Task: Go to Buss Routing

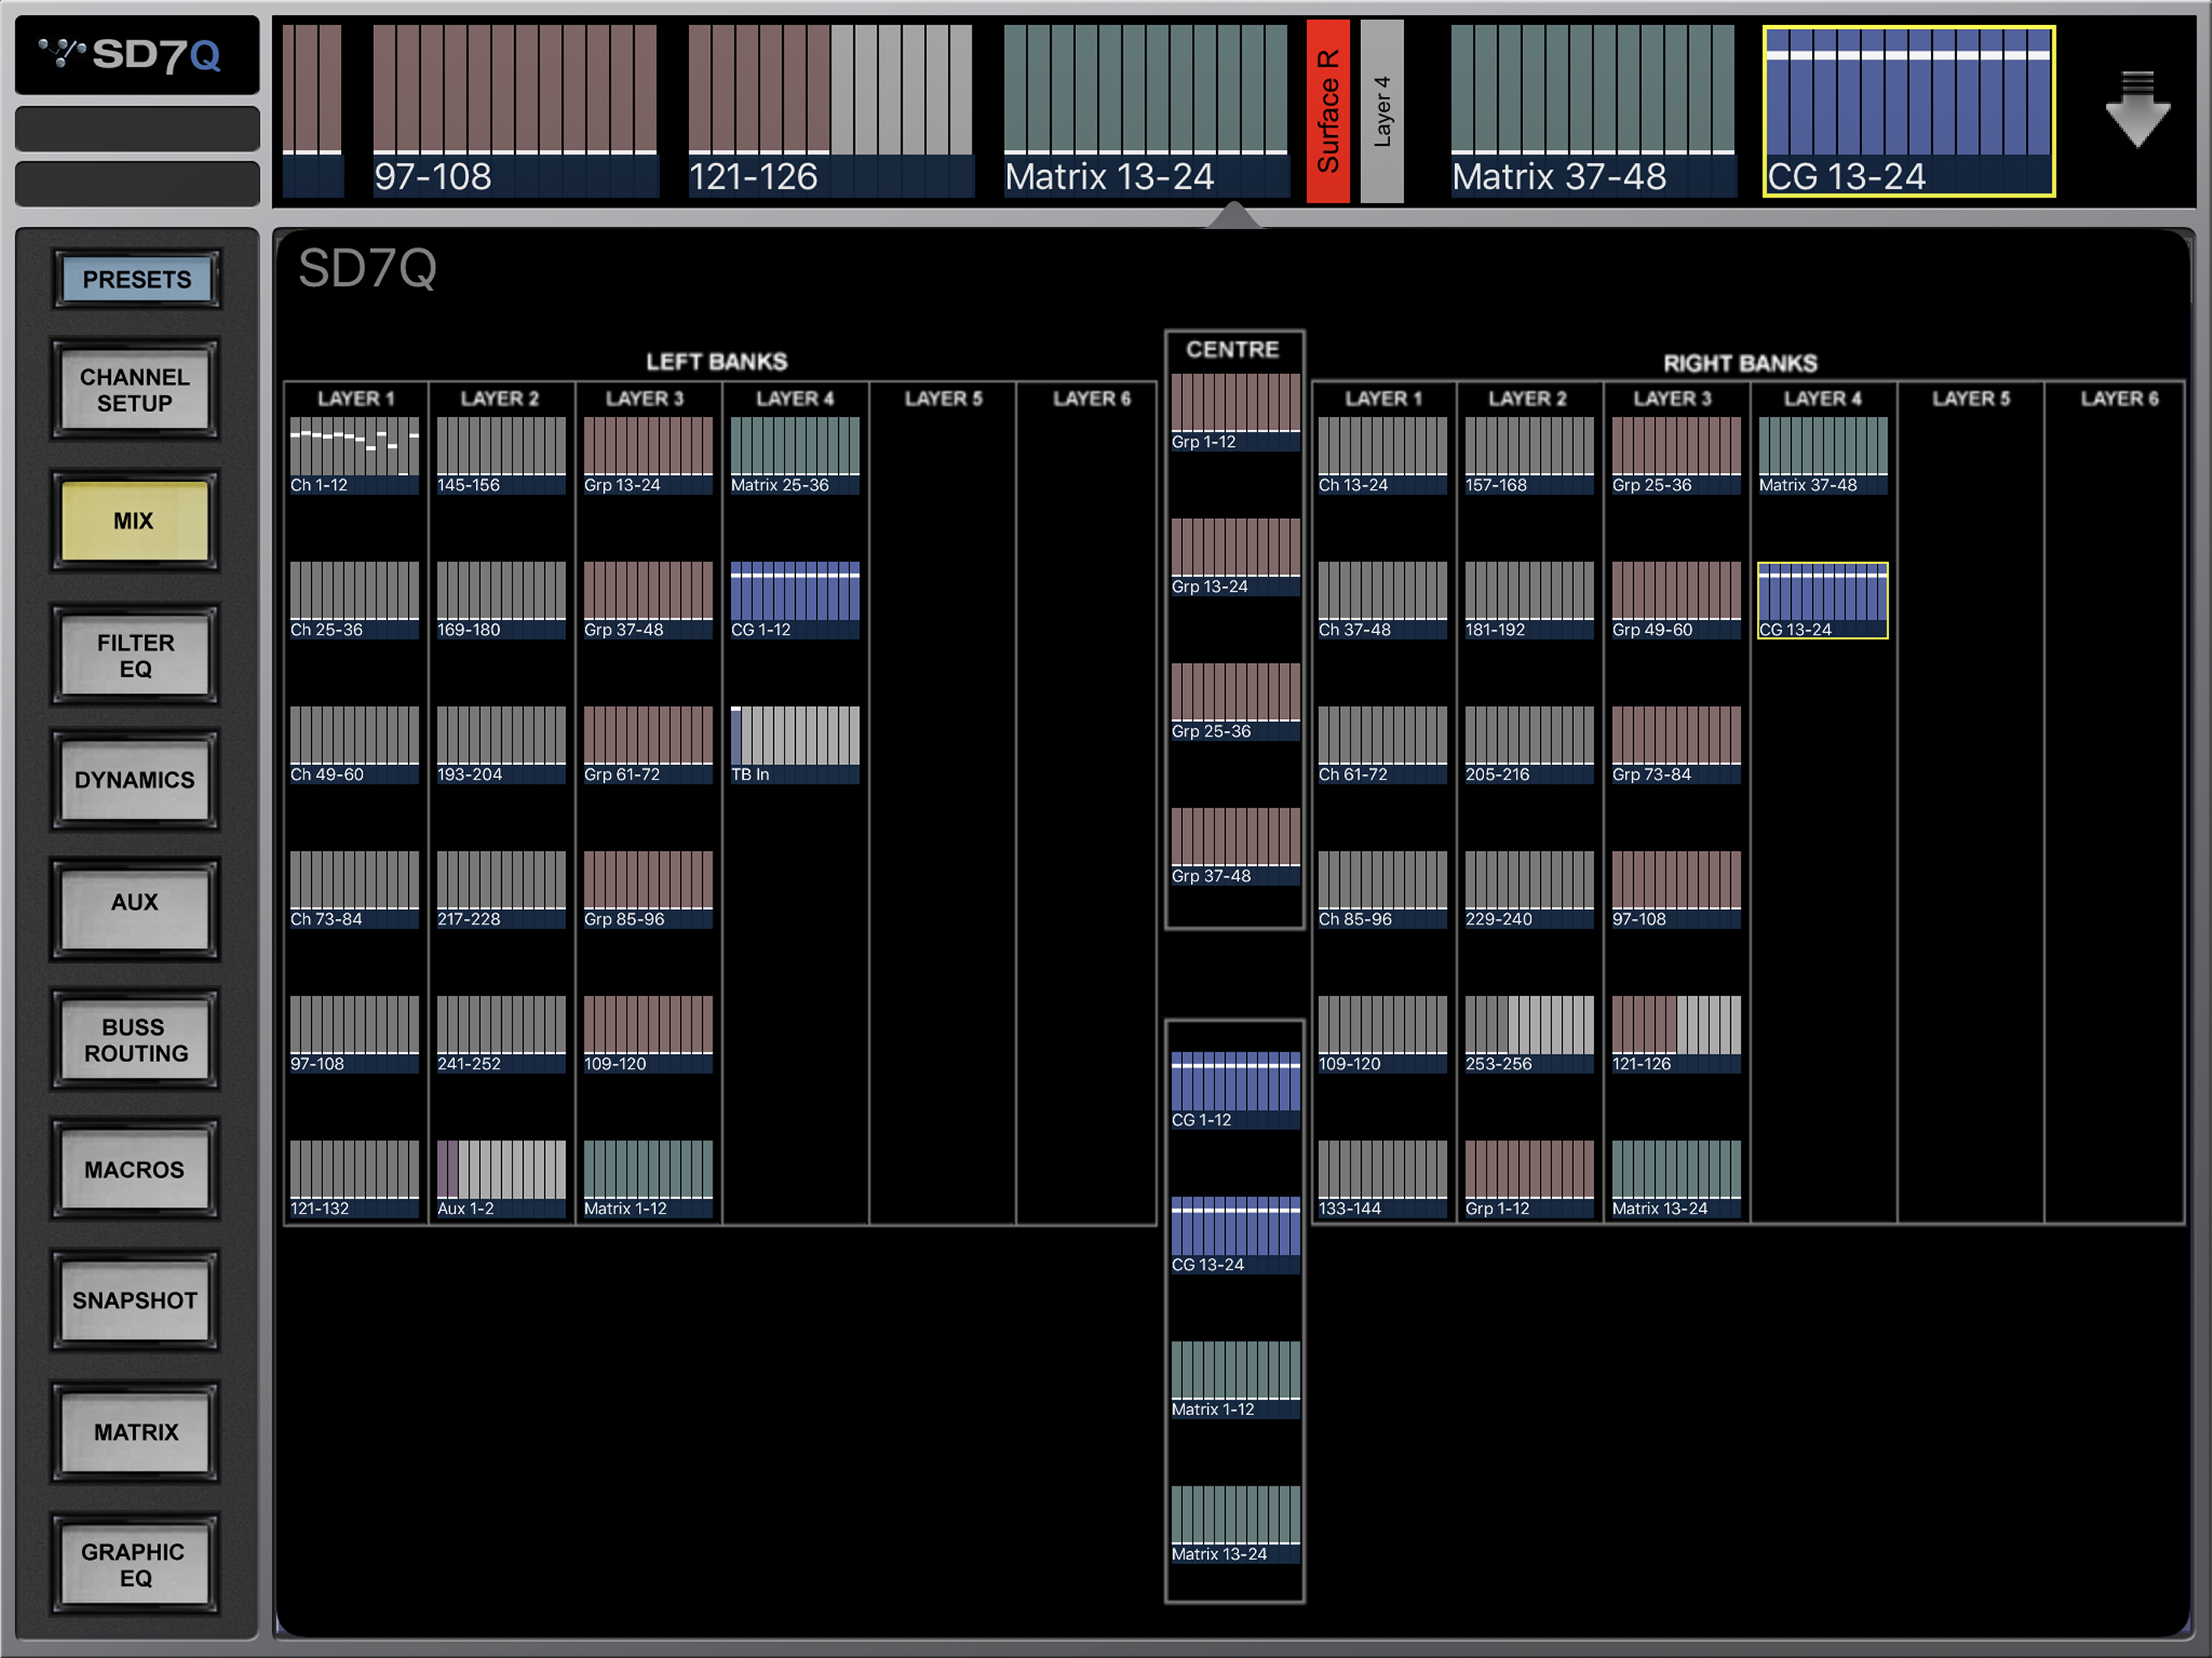Action: coord(135,1040)
